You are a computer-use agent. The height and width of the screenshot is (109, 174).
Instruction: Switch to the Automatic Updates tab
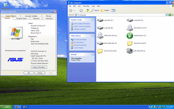pos(31,16)
